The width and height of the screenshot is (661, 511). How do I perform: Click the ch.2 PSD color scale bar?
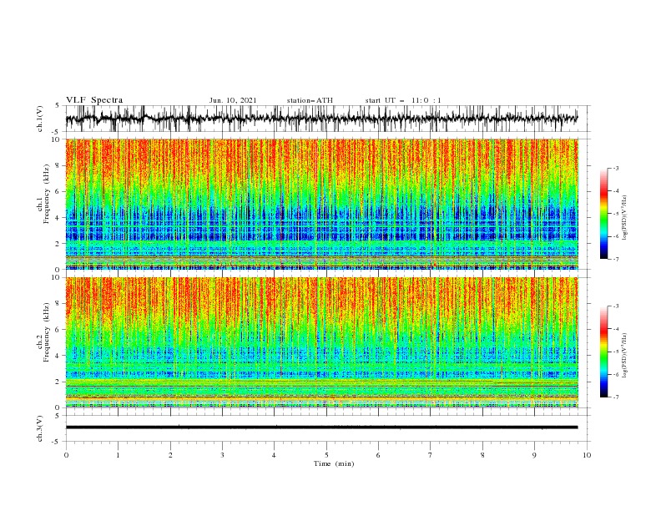(603, 352)
